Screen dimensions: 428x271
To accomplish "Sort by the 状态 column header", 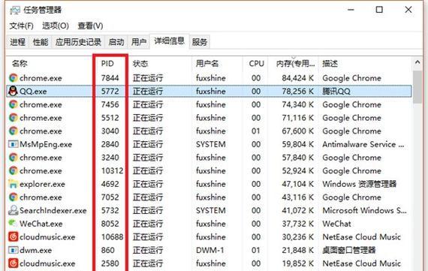I will point(140,64).
